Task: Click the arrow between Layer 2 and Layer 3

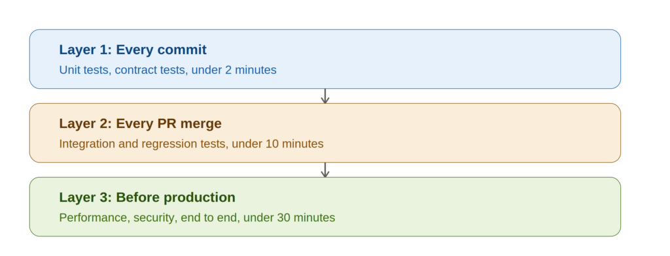Action: (325, 170)
